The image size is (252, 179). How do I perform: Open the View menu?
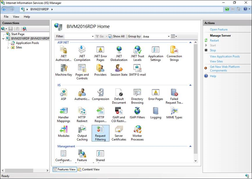pos(16,17)
